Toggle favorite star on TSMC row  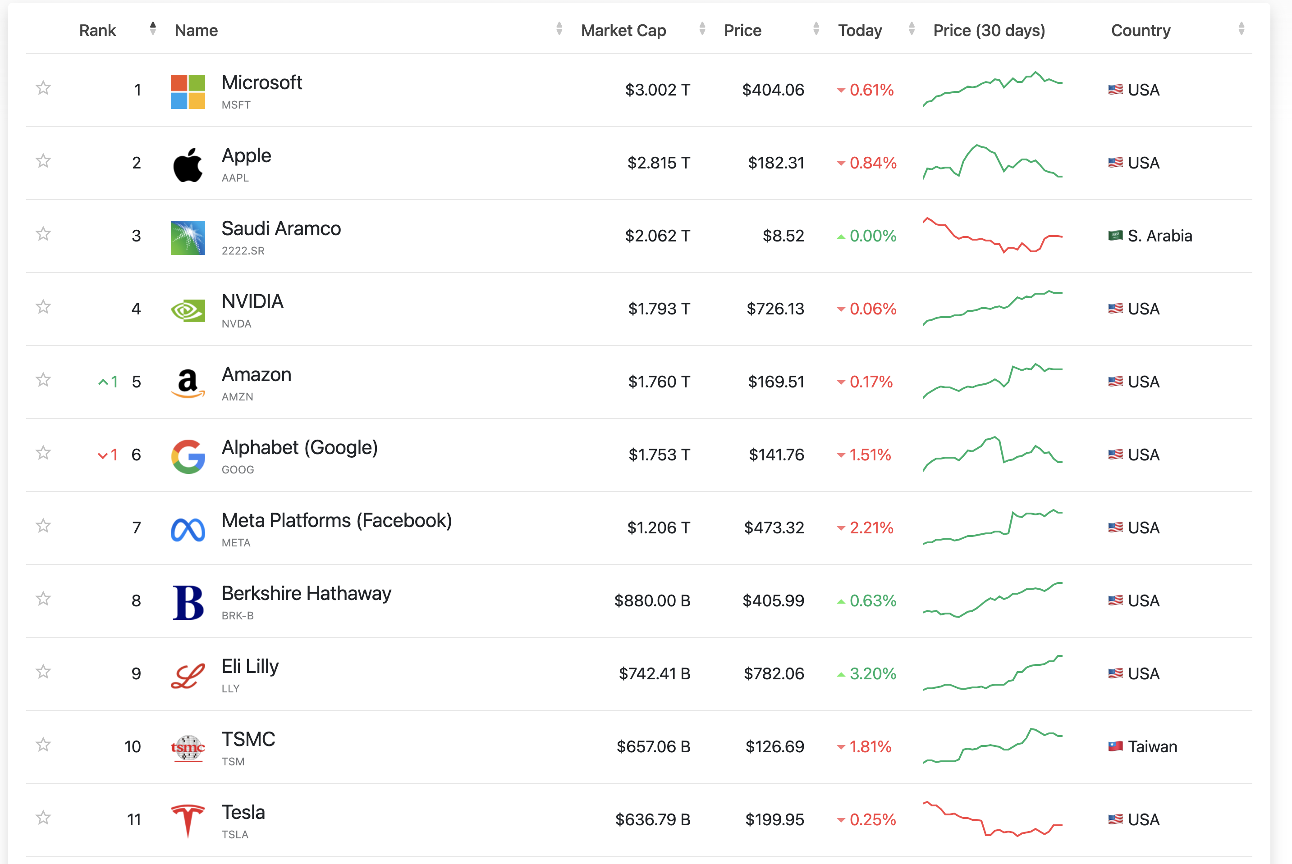(x=43, y=745)
